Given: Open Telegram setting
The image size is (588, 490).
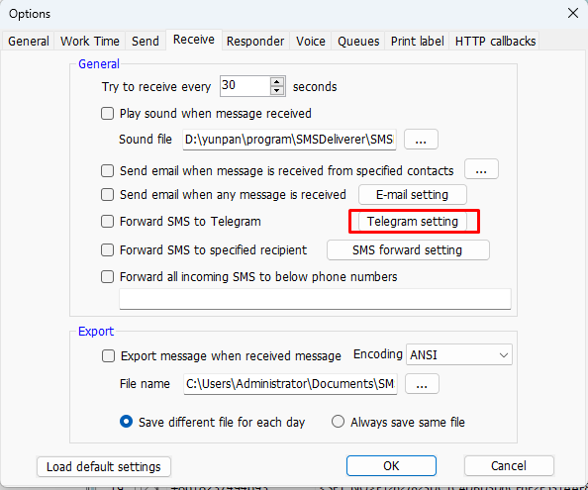Looking at the screenshot, I should point(413,221).
